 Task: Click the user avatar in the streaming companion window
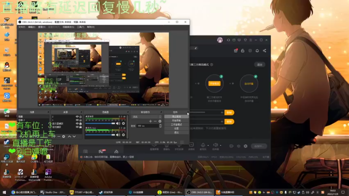pyautogui.click(x=220, y=40)
